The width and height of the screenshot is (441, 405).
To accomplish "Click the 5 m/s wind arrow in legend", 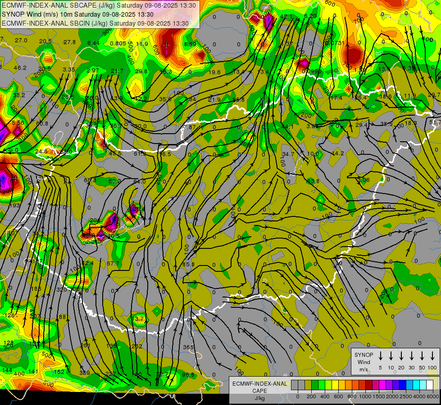I will [x=380, y=356].
